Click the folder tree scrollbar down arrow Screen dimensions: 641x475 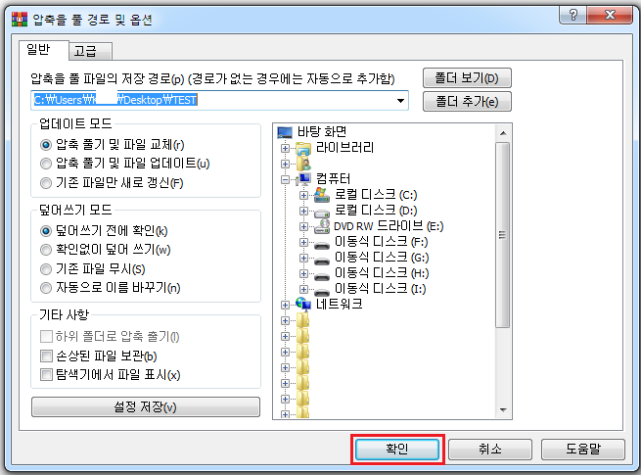(x=503, y=409)
